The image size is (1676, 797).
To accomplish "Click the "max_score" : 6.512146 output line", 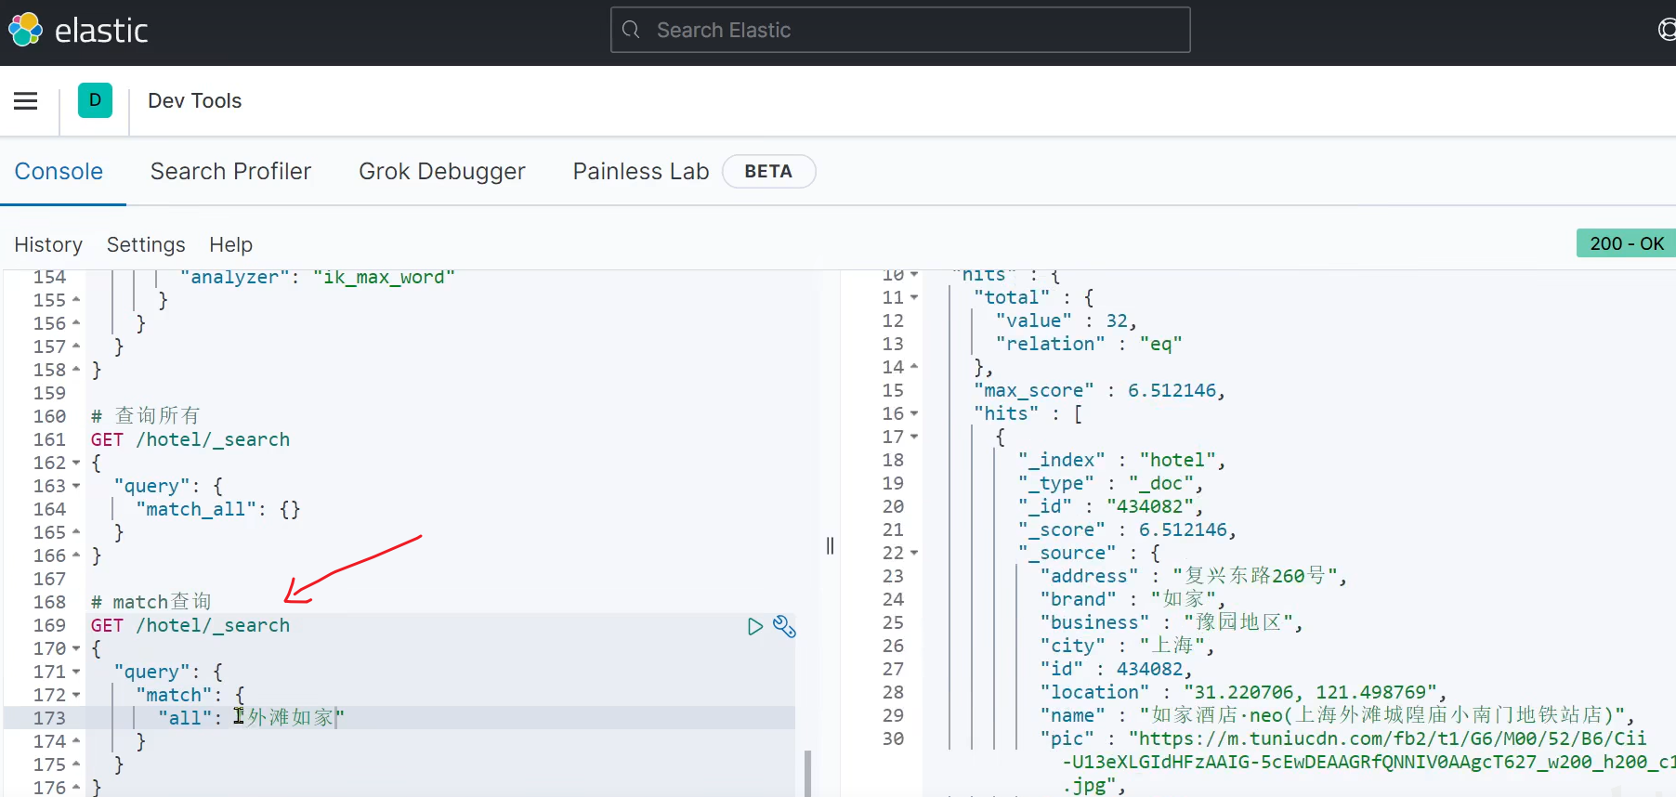I will [x=1099, y=390].
